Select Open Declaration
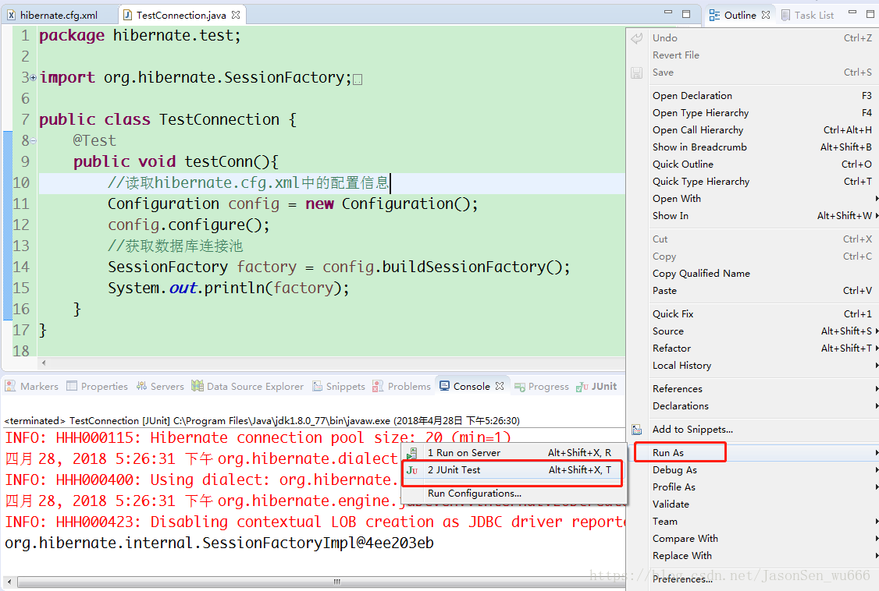 (752, 96)
